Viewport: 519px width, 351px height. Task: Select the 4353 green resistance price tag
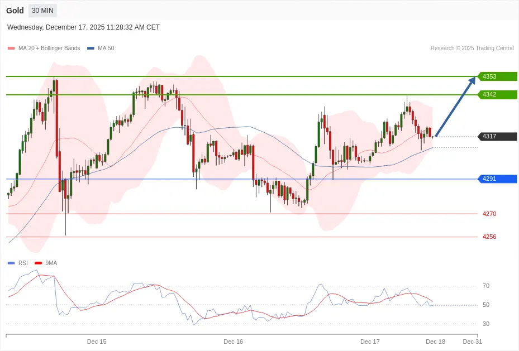497,76
